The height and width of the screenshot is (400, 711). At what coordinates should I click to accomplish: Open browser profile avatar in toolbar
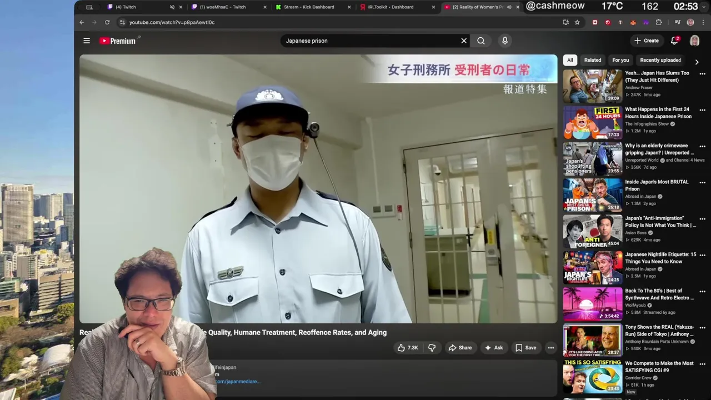[x=690, y=22]
